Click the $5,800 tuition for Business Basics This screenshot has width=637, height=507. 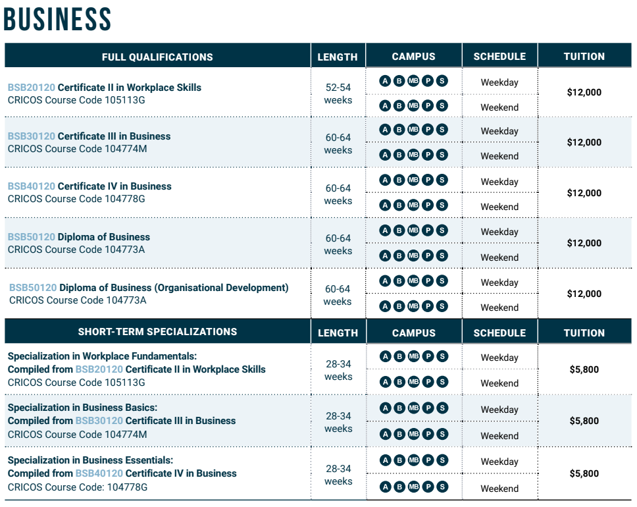click(584, 421)
